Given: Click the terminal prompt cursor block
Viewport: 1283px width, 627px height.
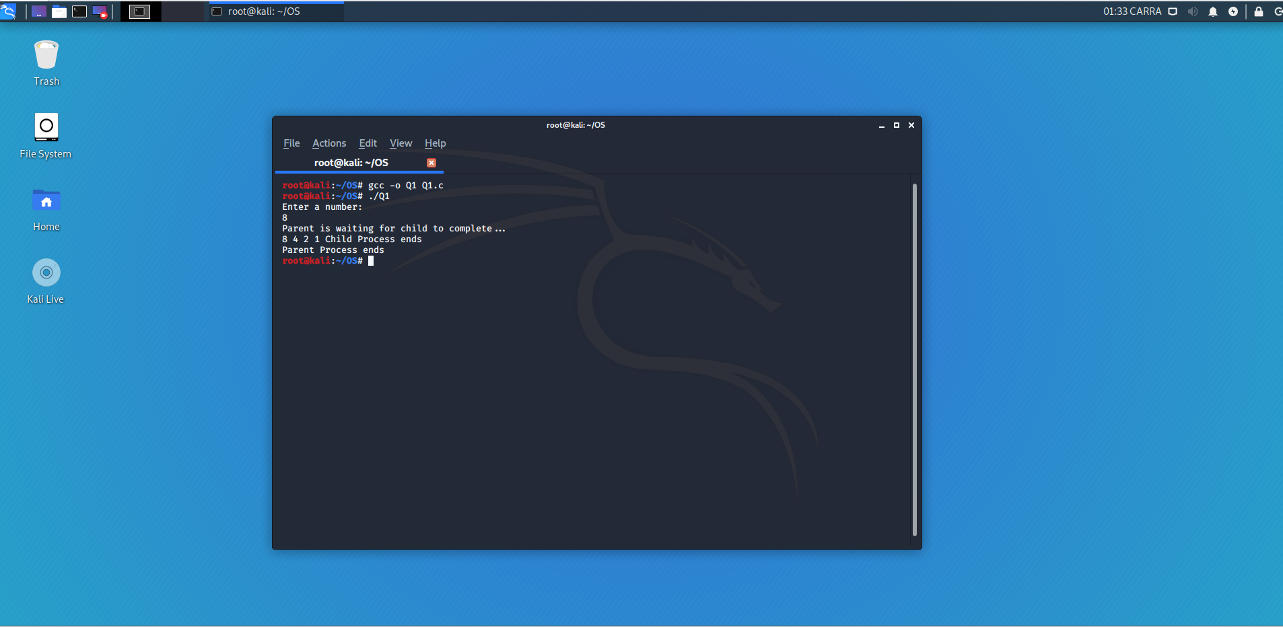Looking at the screenshot, I should (371, 261).
